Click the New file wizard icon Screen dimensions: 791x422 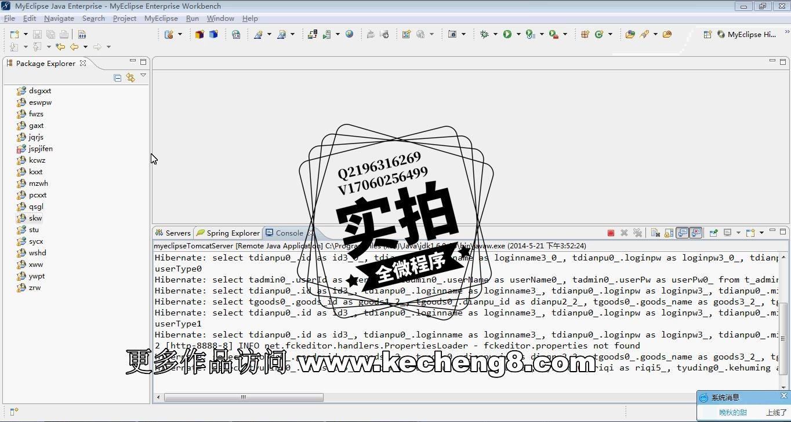point(14,34)
